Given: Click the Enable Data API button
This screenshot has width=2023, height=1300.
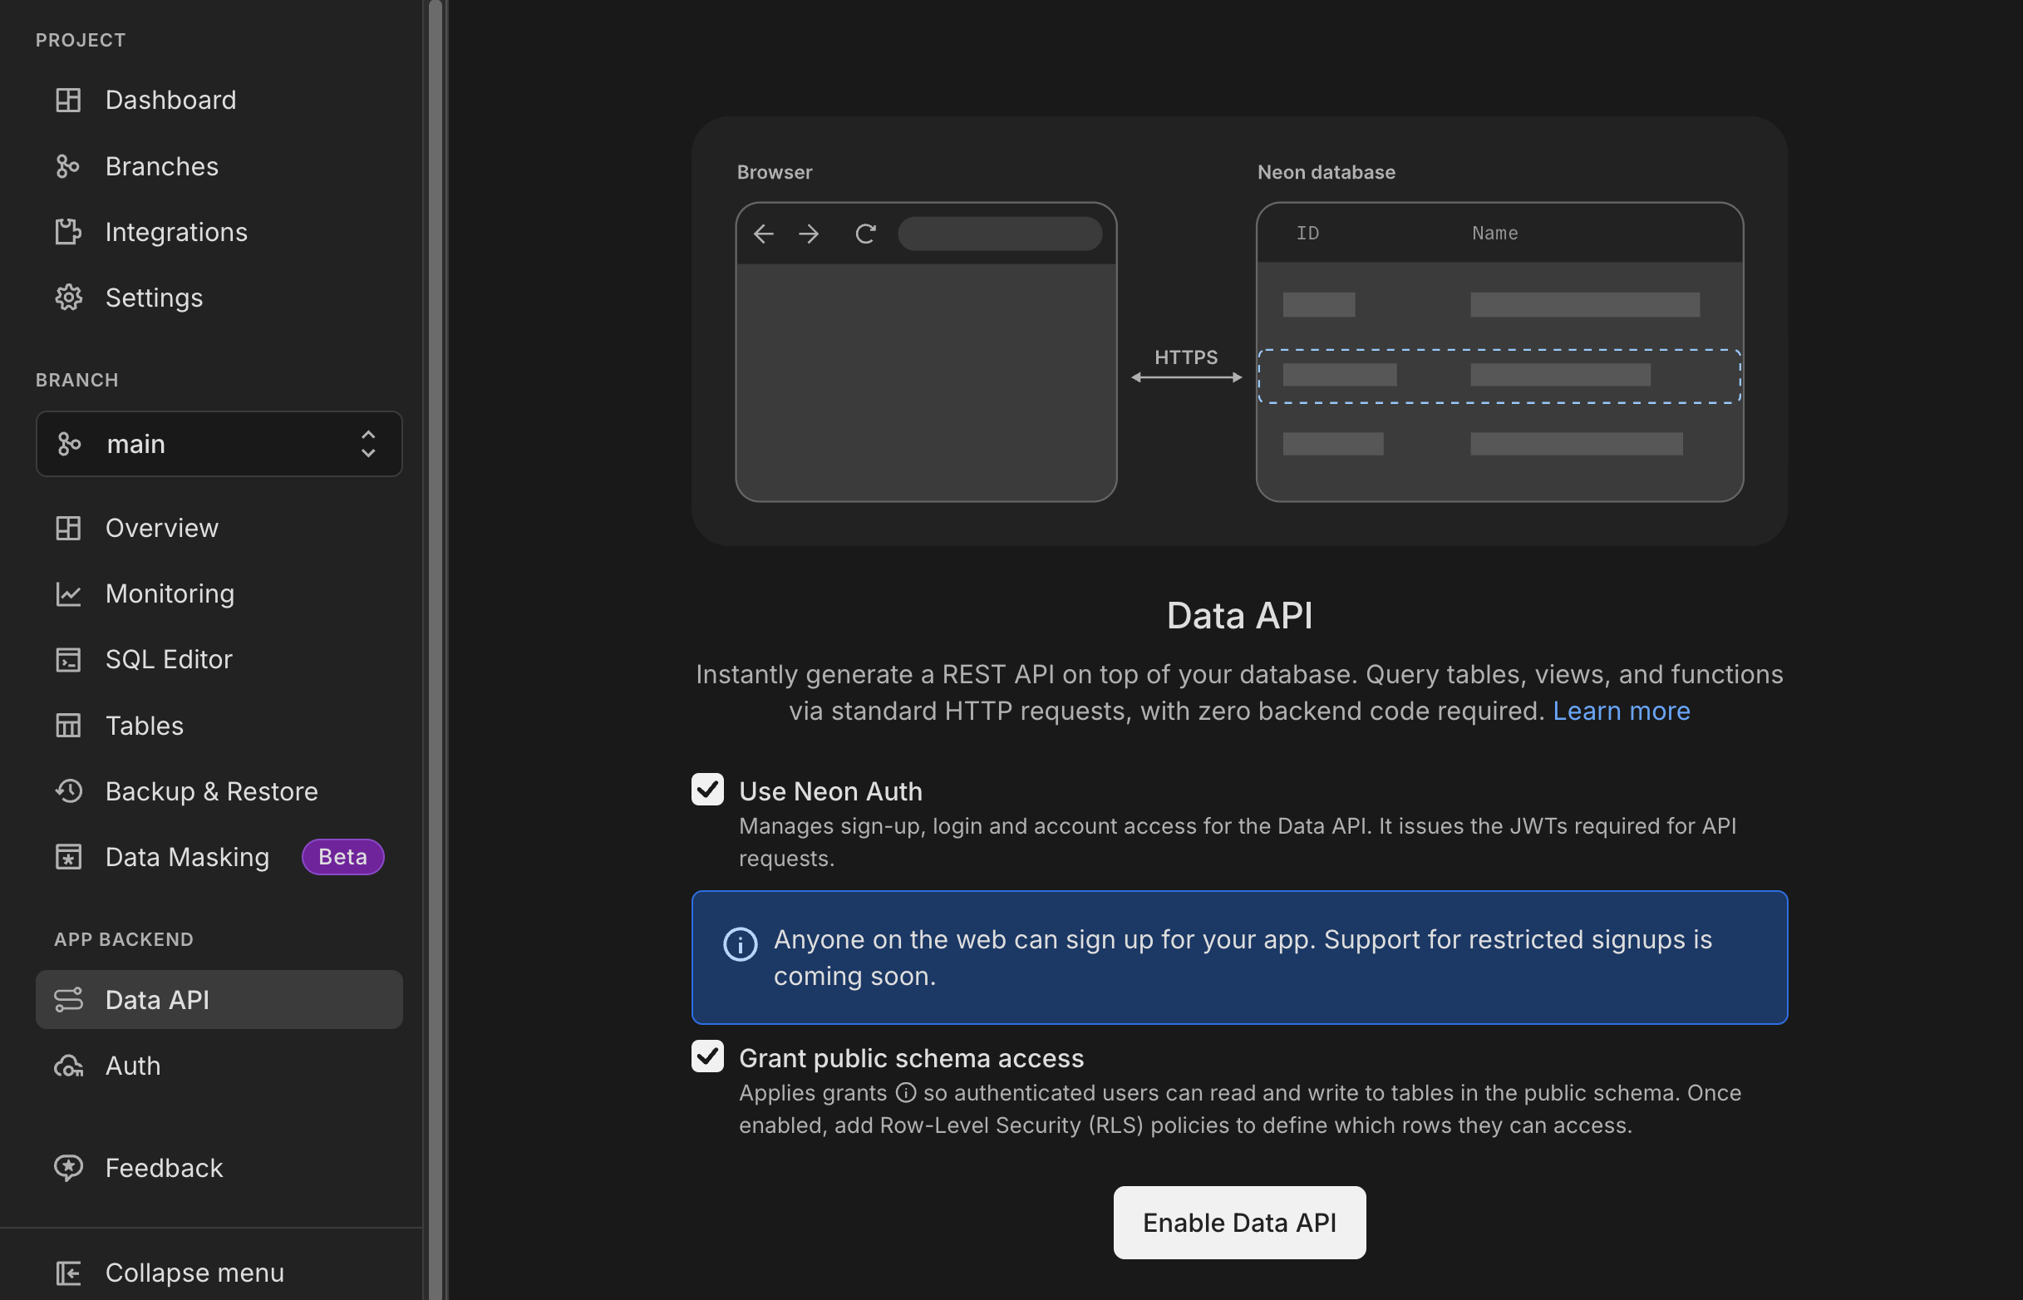Looking at the screenshot, I should [x=1238, y=1222].
